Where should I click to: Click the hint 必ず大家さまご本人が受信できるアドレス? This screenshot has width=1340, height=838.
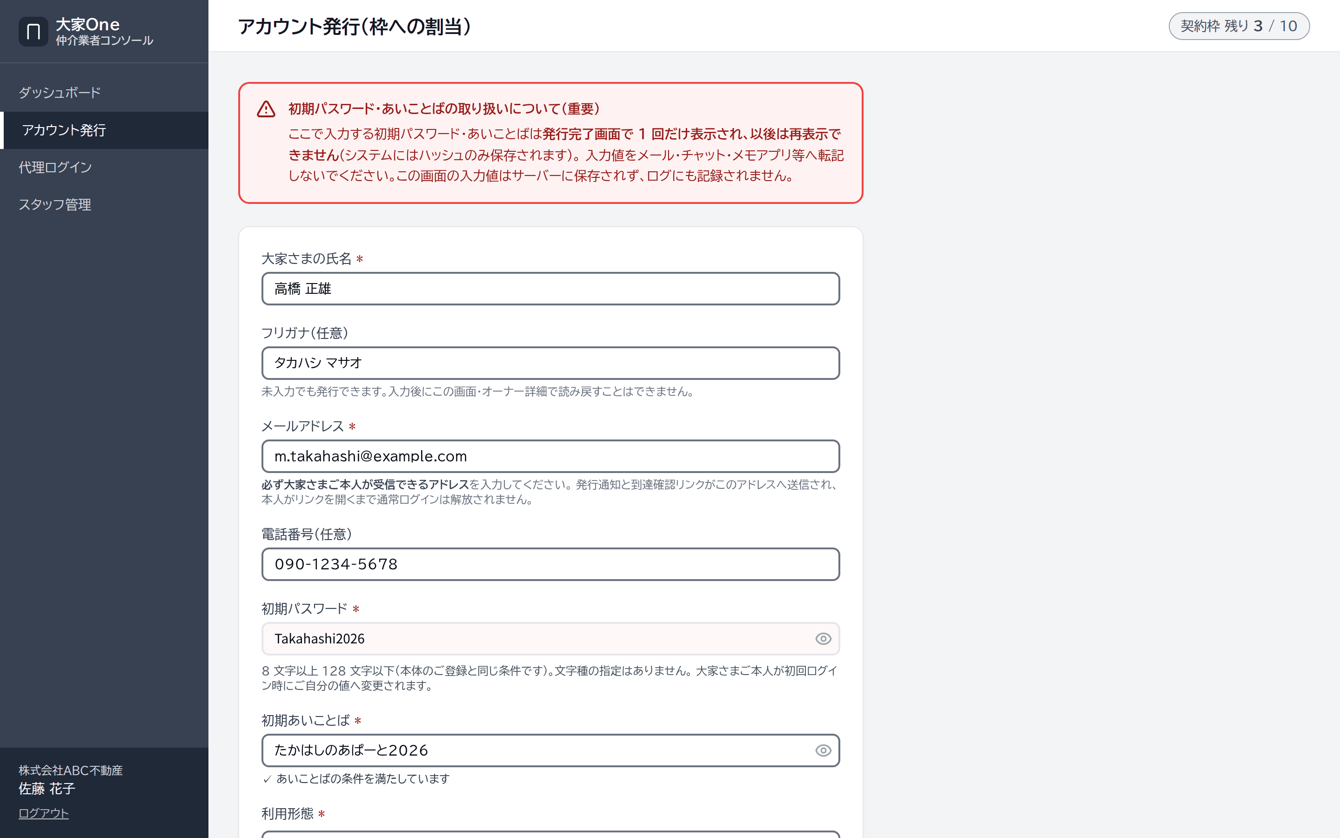coord(365,484)
